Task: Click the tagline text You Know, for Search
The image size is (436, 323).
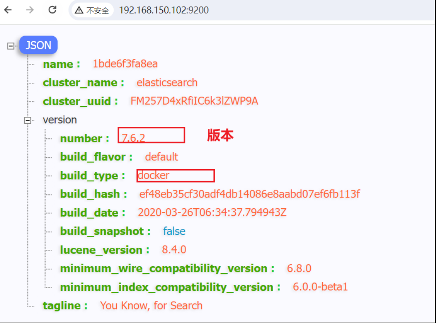Action: [151, 306]
